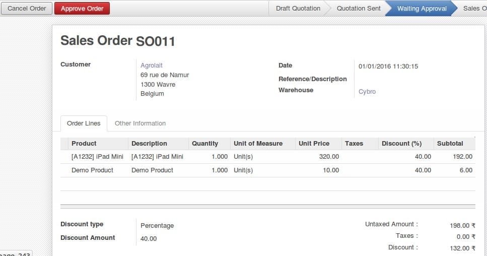Open the Order Lines tab
The height and width of the screenshot is (256, 487).
(x=84, y=123)
